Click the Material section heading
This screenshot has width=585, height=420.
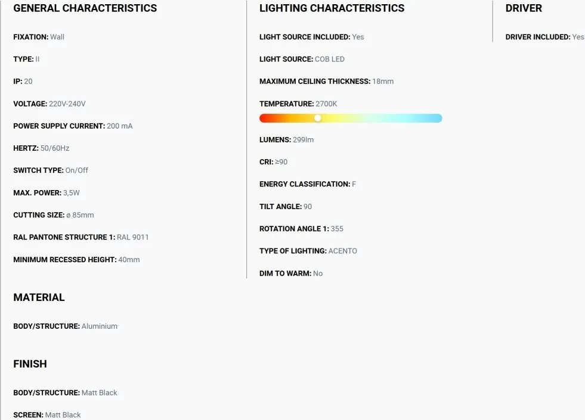coord(39,297)
